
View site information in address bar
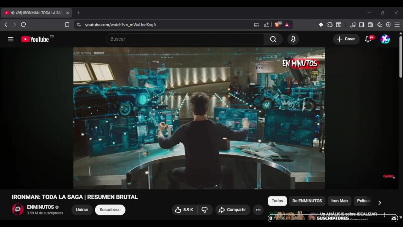pyautogui.click(x=79, y=25)
